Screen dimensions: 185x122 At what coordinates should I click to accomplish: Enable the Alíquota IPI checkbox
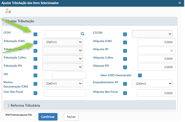[125, 51]
